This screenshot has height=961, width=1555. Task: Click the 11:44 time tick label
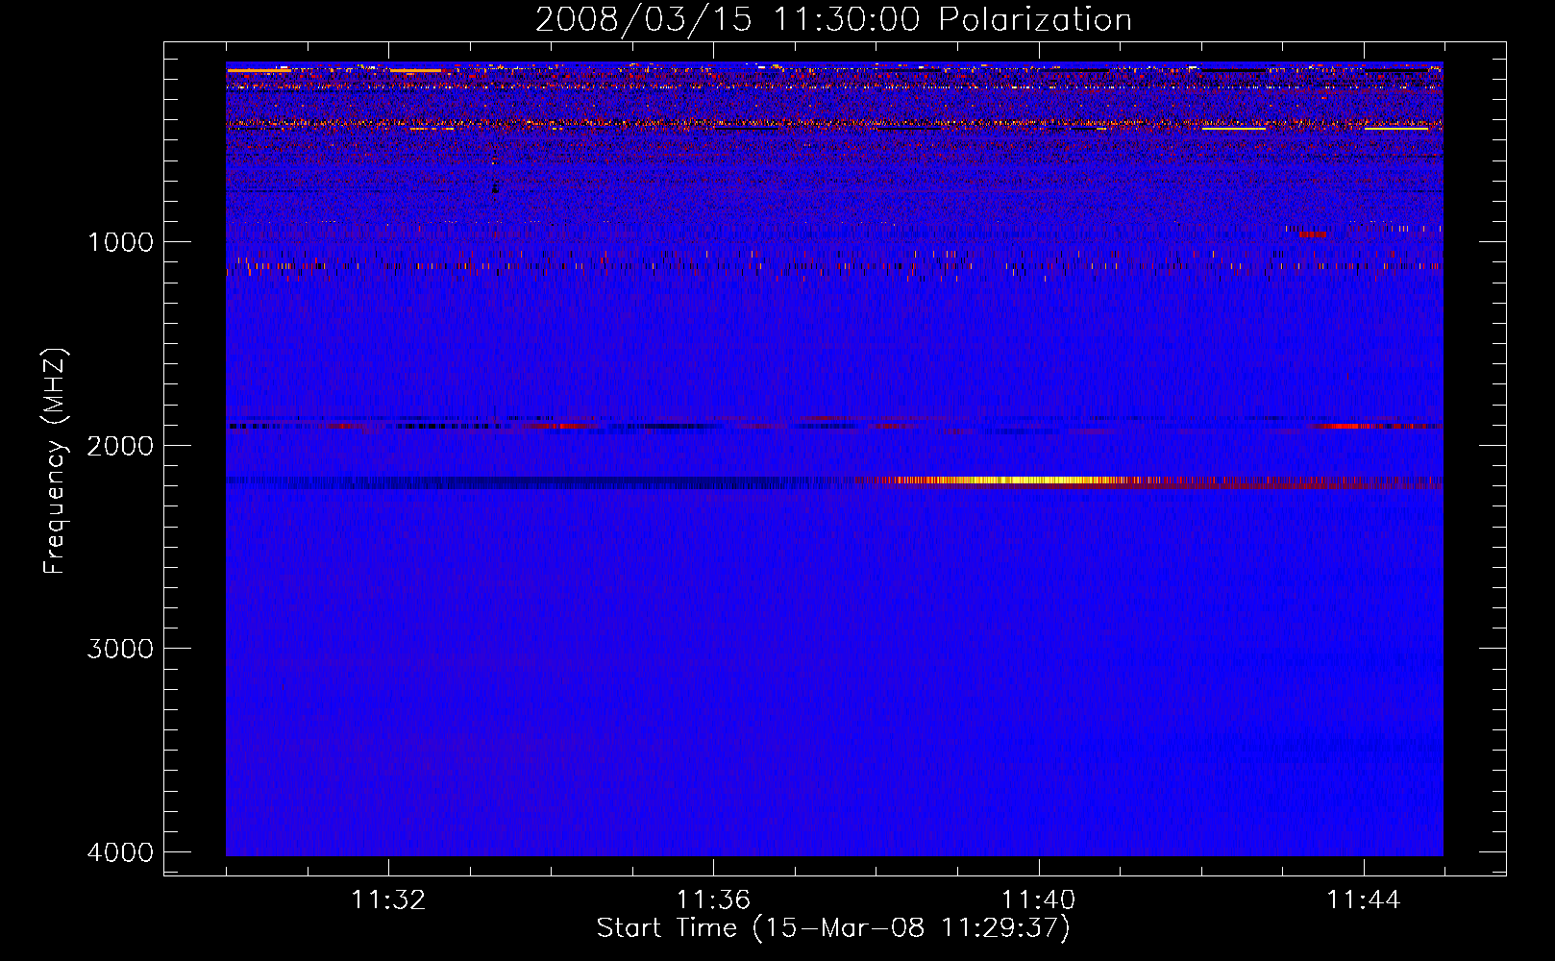(1364, 900)
